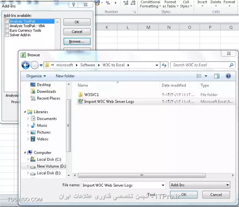Click Cancel in the Browse dialog
239x207 pixels.
click(216, 195)
